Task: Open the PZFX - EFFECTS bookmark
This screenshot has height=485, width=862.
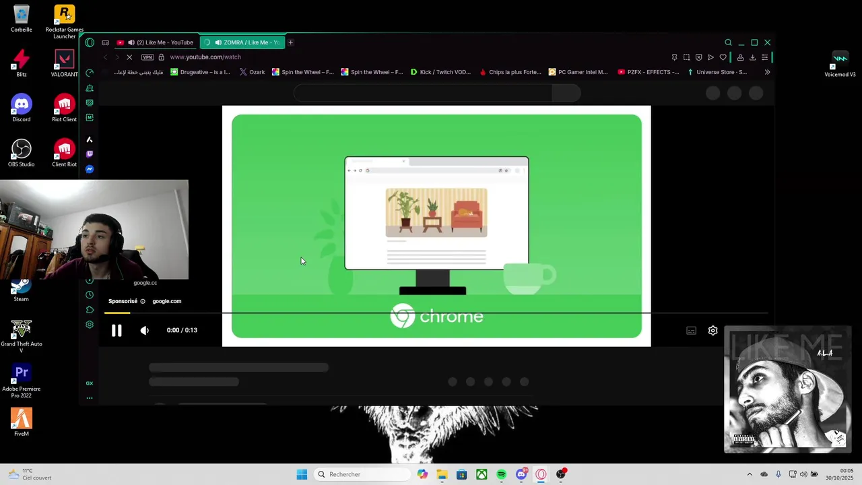Action: [649, 72]
